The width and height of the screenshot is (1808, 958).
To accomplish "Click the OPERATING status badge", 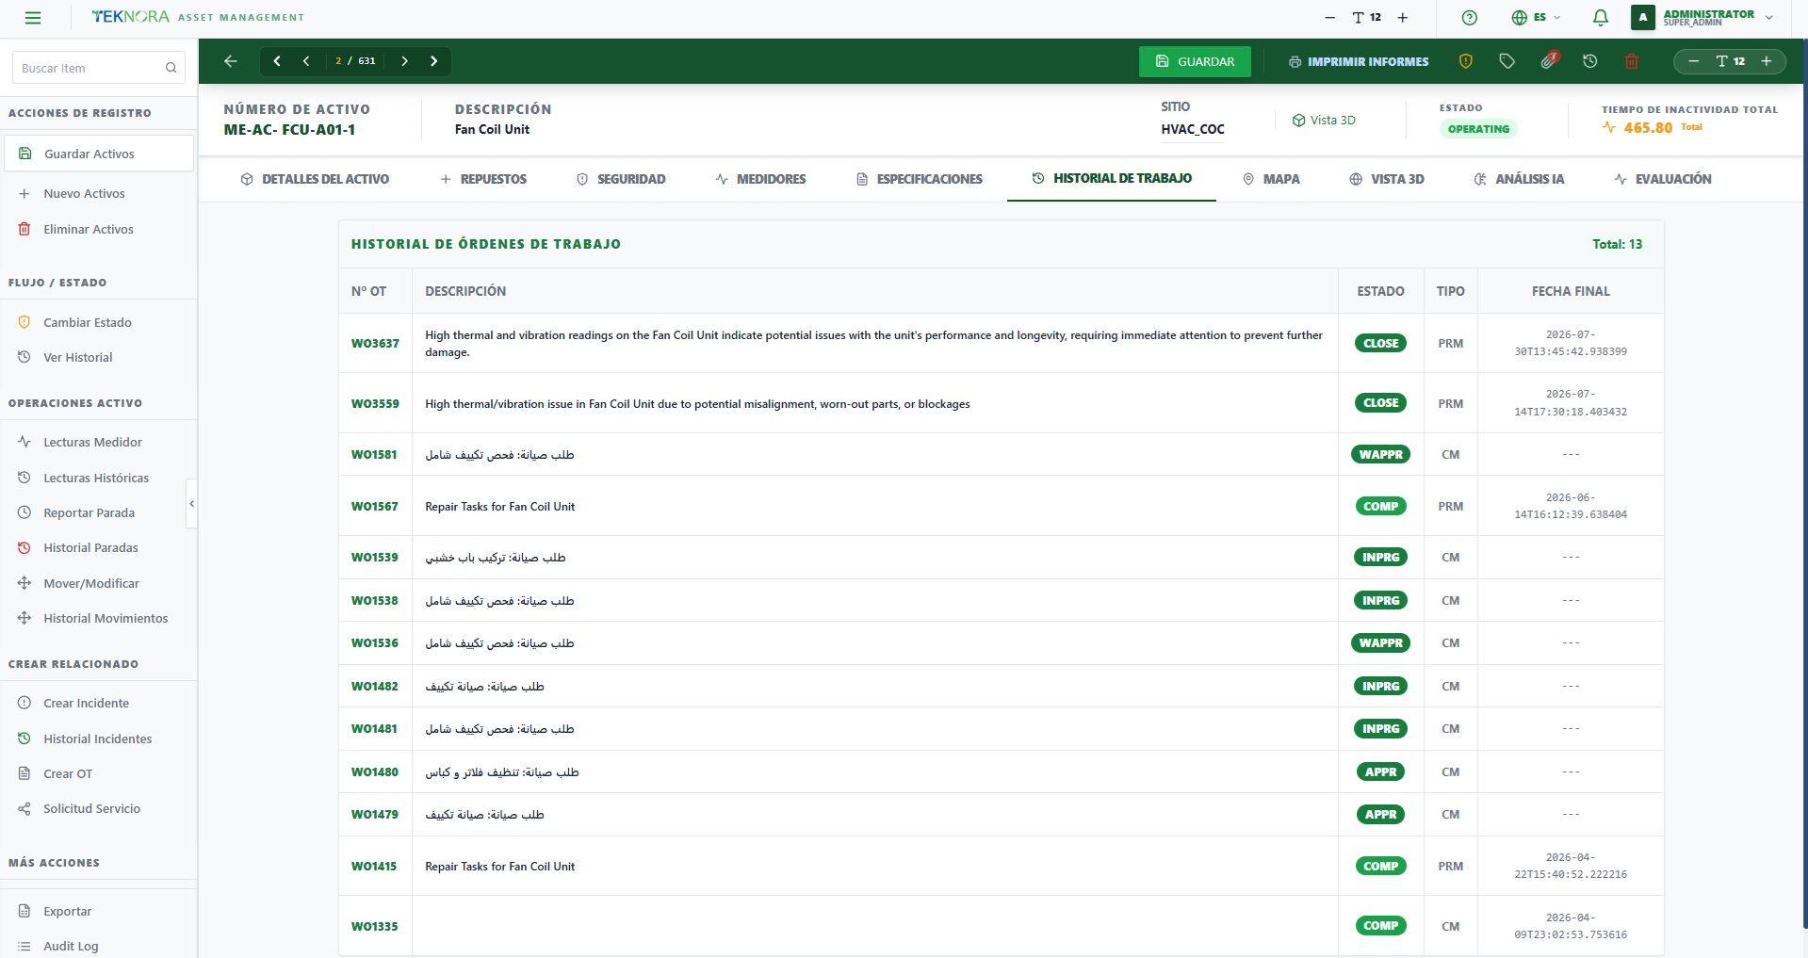I will click(1478, 129).
